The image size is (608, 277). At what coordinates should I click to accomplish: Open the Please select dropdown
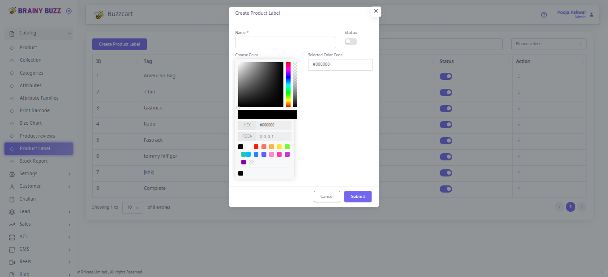548,44
